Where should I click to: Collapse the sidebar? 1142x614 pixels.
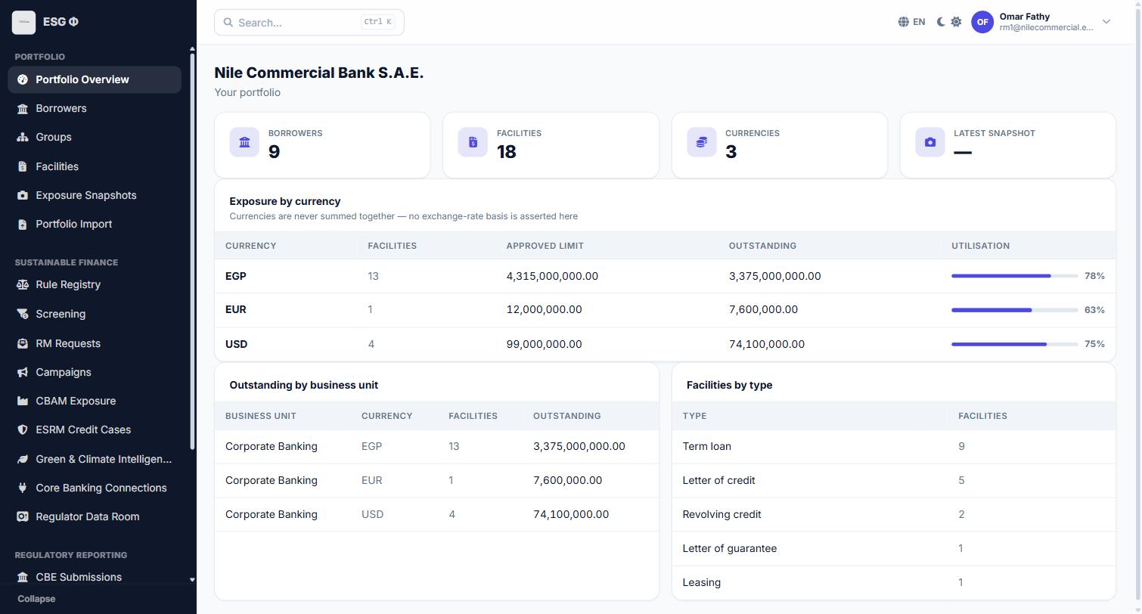[36, 599]
